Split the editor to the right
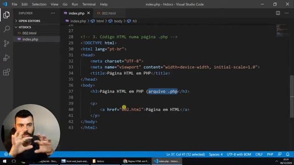Screen dimensions: 294x165 (278, 13)
